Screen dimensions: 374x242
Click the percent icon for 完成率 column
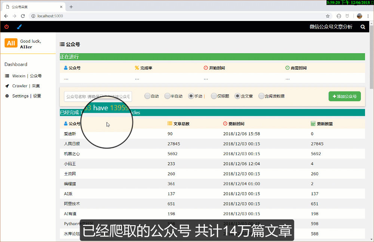[137, 68]
